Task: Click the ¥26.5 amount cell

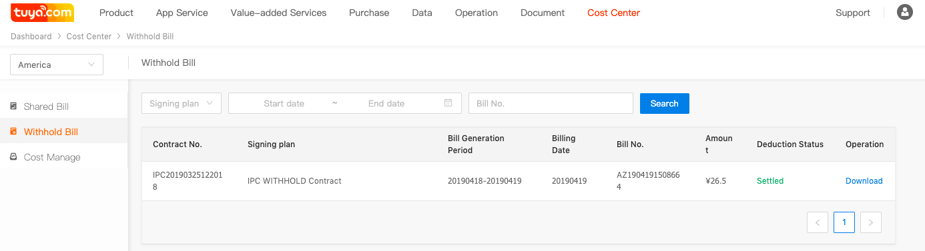Action: point(716,181)
